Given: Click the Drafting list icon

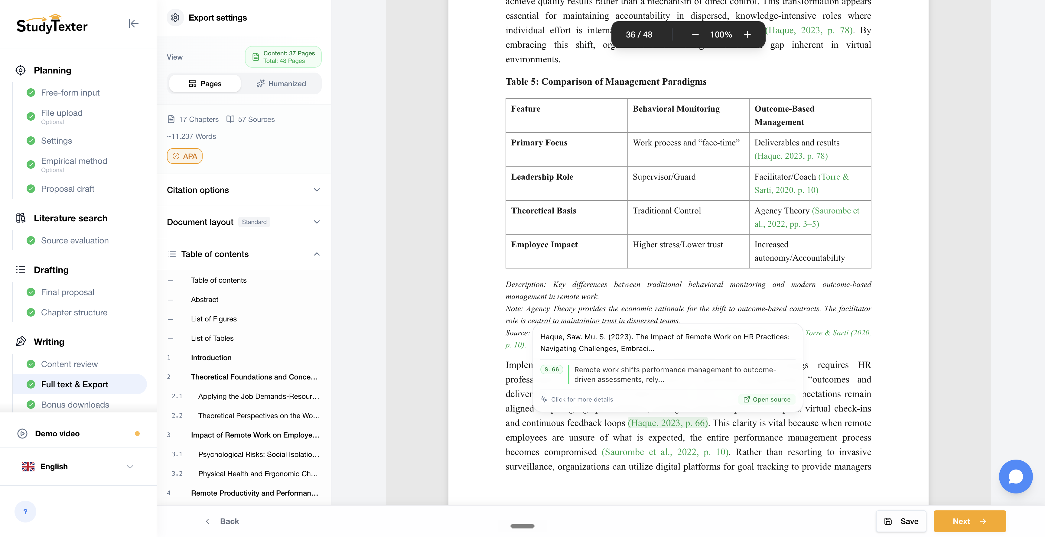Looking at the screenshot, I should (21, 270).
